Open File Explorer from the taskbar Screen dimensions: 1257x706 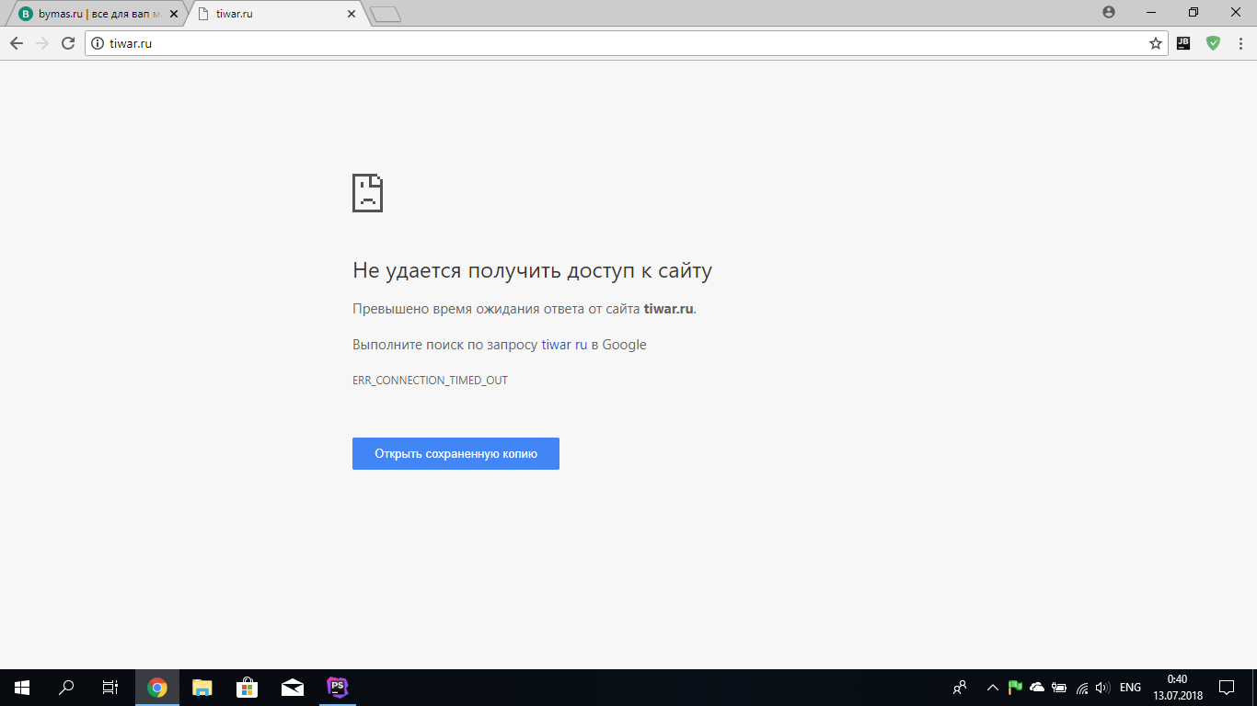point(202,688)
